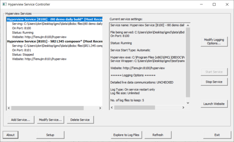Minimize the Hyperview Service Controller window
The width and height of the screenshot is (234, 142).
[x=201, y=4]
